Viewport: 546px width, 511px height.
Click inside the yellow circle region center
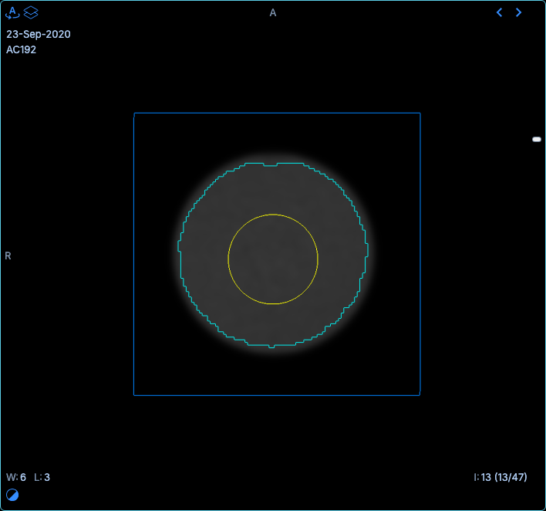pos(273,259)
